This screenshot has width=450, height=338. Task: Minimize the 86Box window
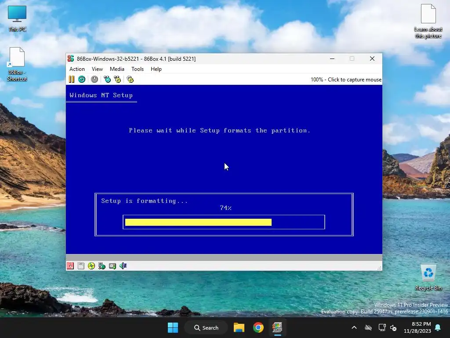coord(332,59)
